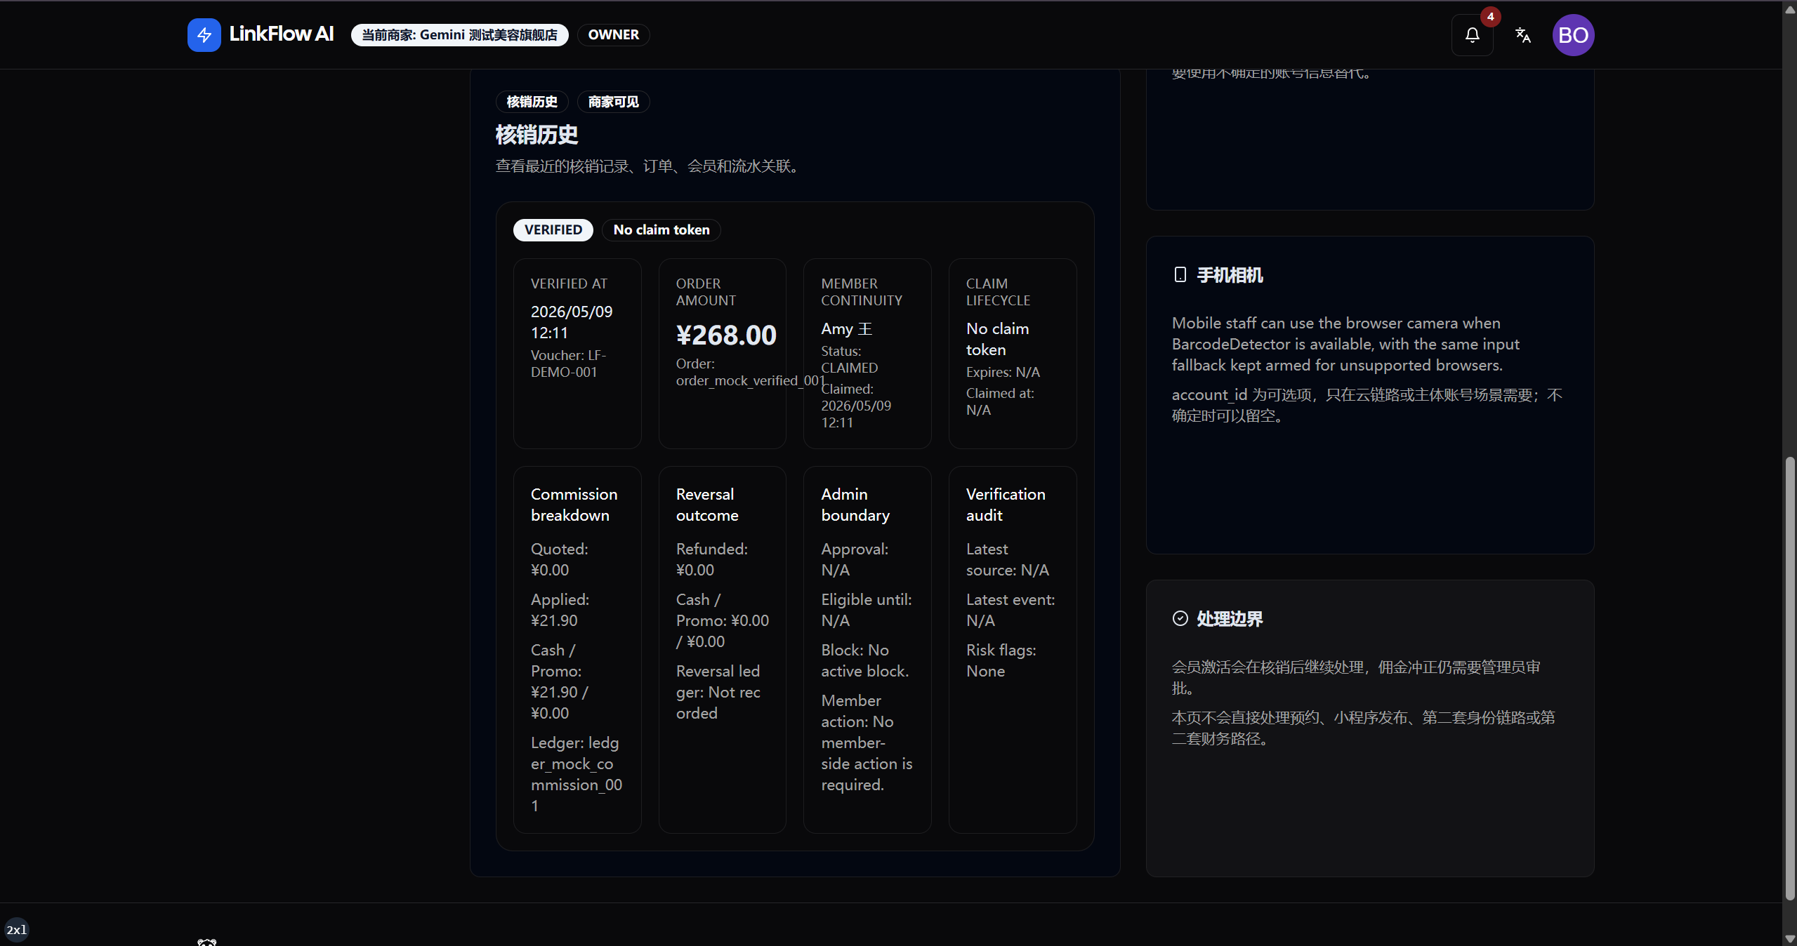
Task: Click the Block: No active block text
Action: point(864,660)
